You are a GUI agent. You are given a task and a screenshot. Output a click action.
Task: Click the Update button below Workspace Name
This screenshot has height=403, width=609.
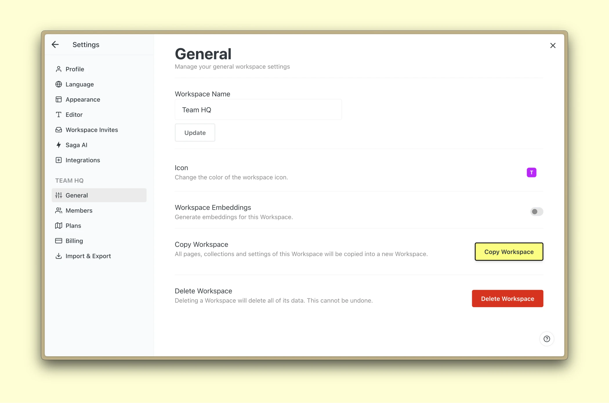click(x=195, y=132)
